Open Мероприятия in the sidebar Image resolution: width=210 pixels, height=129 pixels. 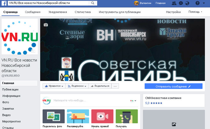(11, 121)
